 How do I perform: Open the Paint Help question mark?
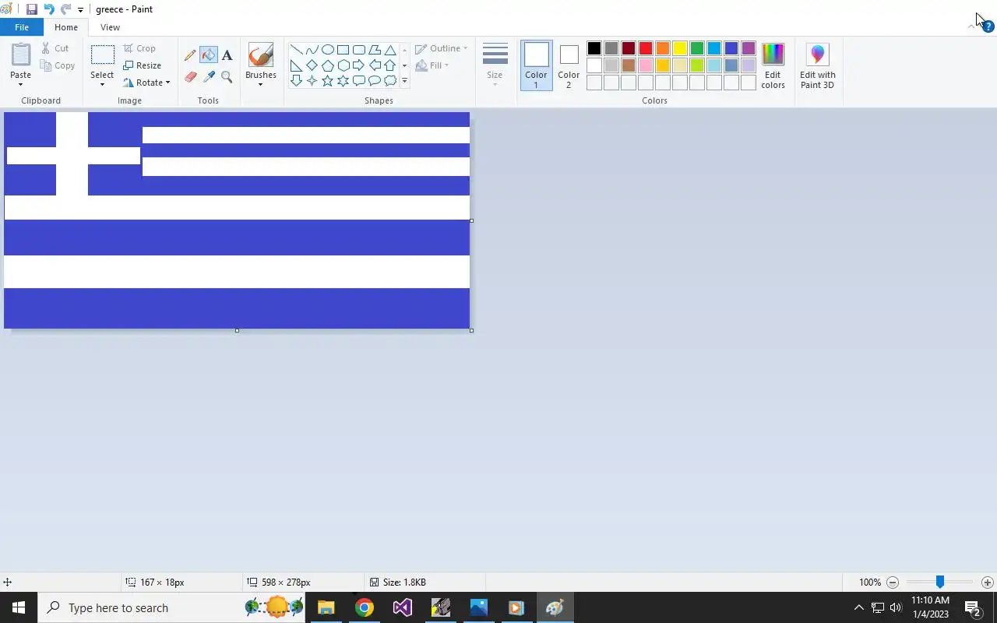988,26
